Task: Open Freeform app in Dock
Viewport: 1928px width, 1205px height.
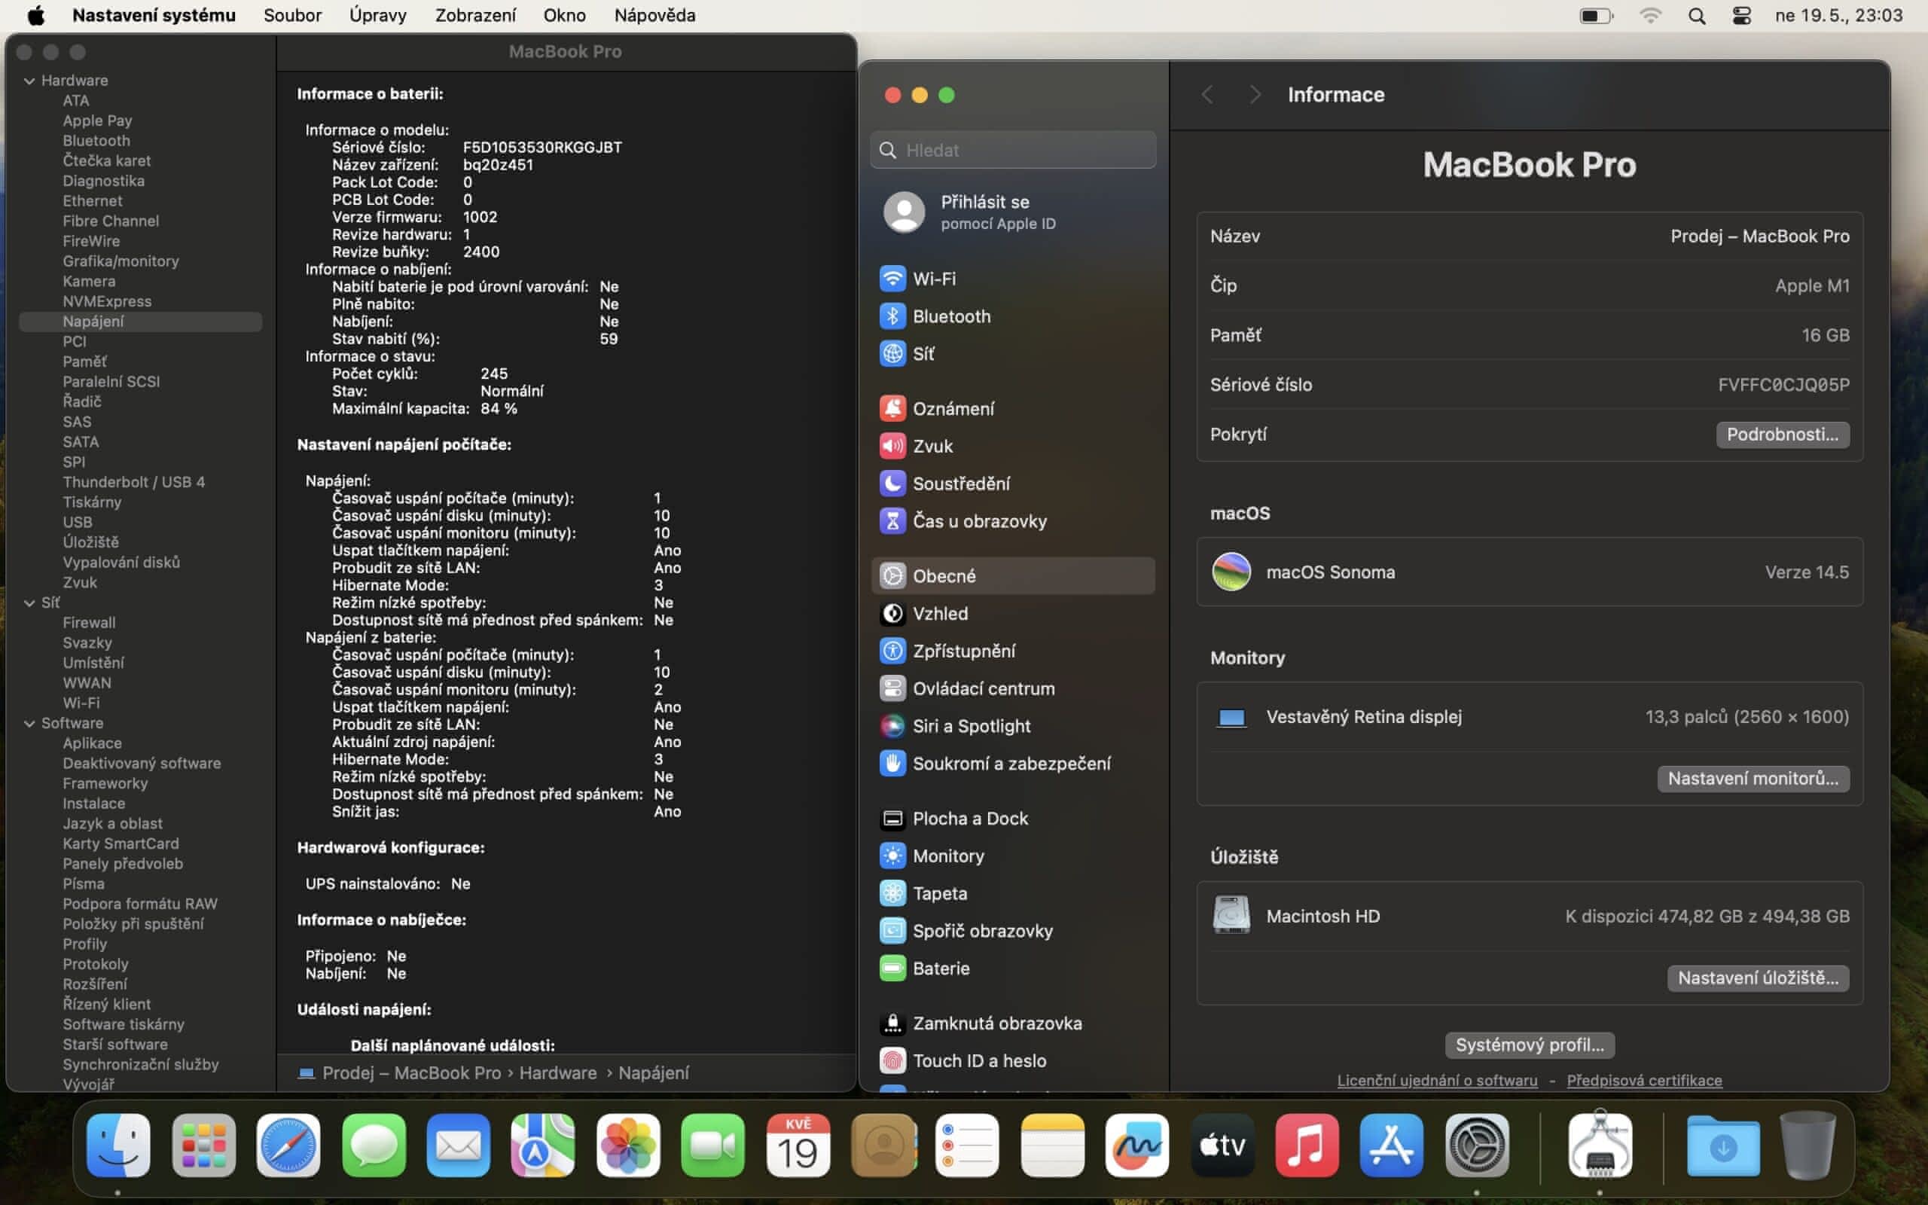Action: point(1137,1146)
